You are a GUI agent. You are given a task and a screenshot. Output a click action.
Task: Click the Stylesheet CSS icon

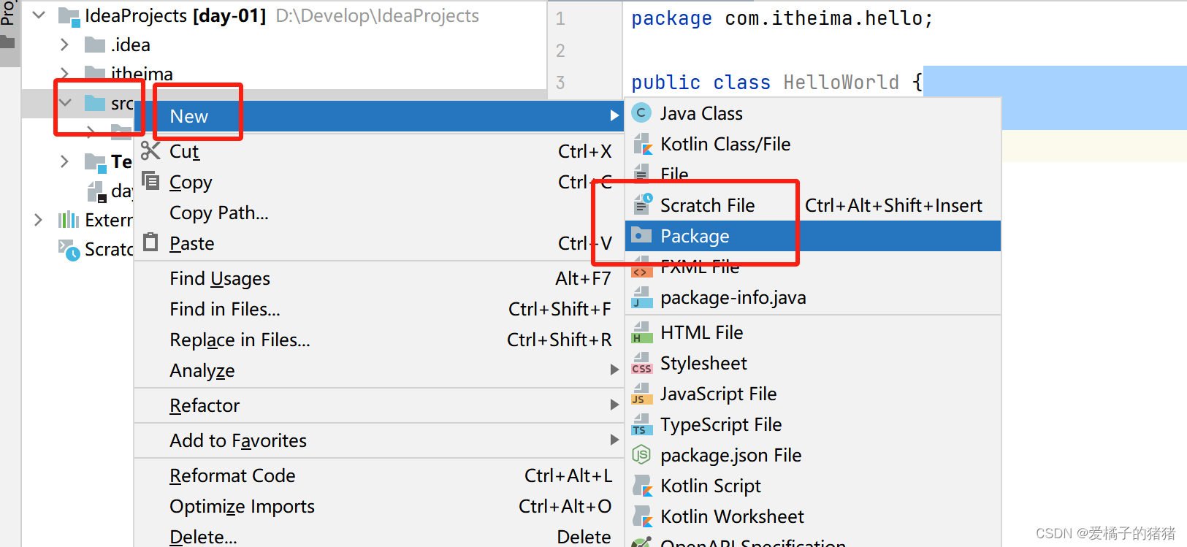tap(641, 363)
